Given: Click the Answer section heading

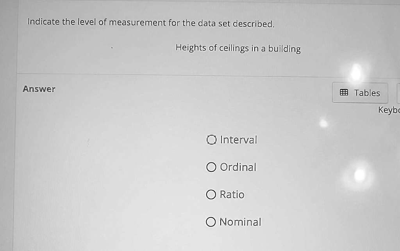Looking at the screenshot, I should pyautogui.click(x=39, y=88).
